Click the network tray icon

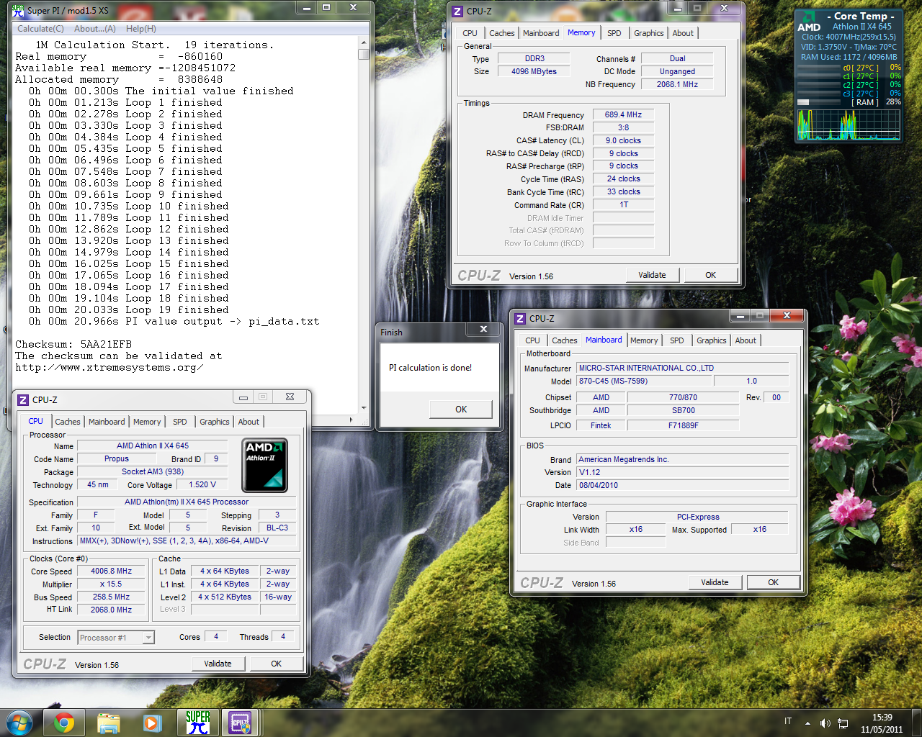[x=843, y=723]
